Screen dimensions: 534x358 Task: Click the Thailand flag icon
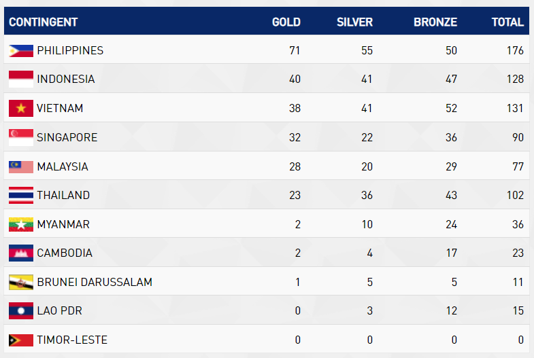(x=21, y=195)
